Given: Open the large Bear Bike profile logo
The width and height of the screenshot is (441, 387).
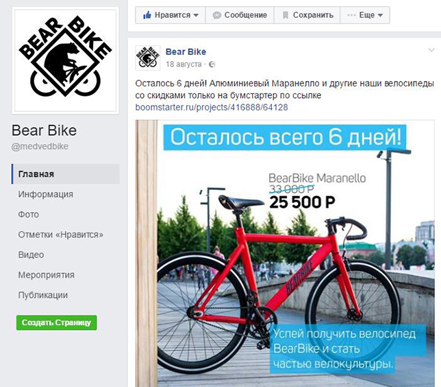Looking at the screenshot, I should (x=65, y=60).
